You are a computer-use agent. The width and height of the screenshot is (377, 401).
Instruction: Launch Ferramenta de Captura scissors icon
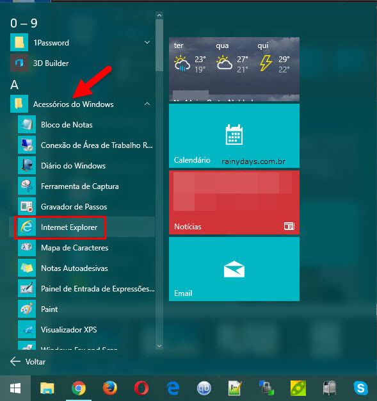coord(27,186)
